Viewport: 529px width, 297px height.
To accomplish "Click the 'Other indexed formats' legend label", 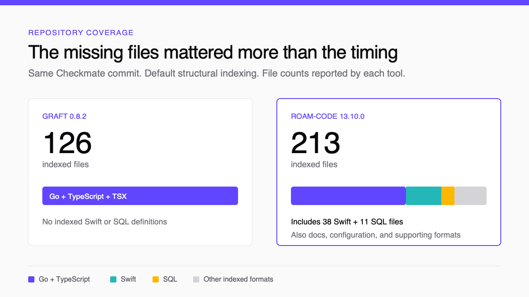I will coord(238,279).
